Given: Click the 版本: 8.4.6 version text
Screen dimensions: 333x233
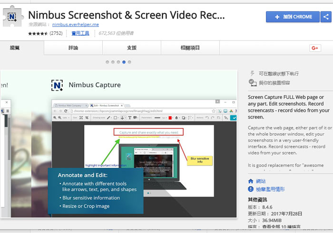Looking at the screenshot, I should [x=260, y=207].
